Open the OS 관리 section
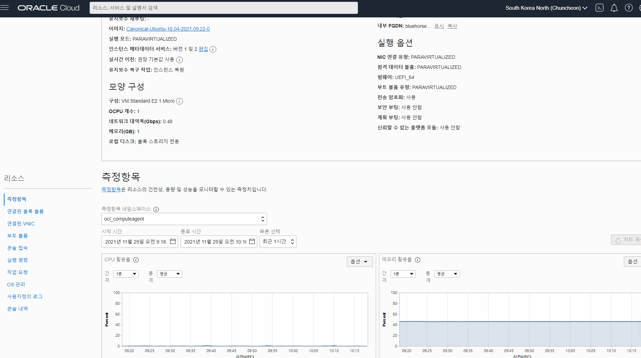641x358 pixels. [x=16, y=284]
